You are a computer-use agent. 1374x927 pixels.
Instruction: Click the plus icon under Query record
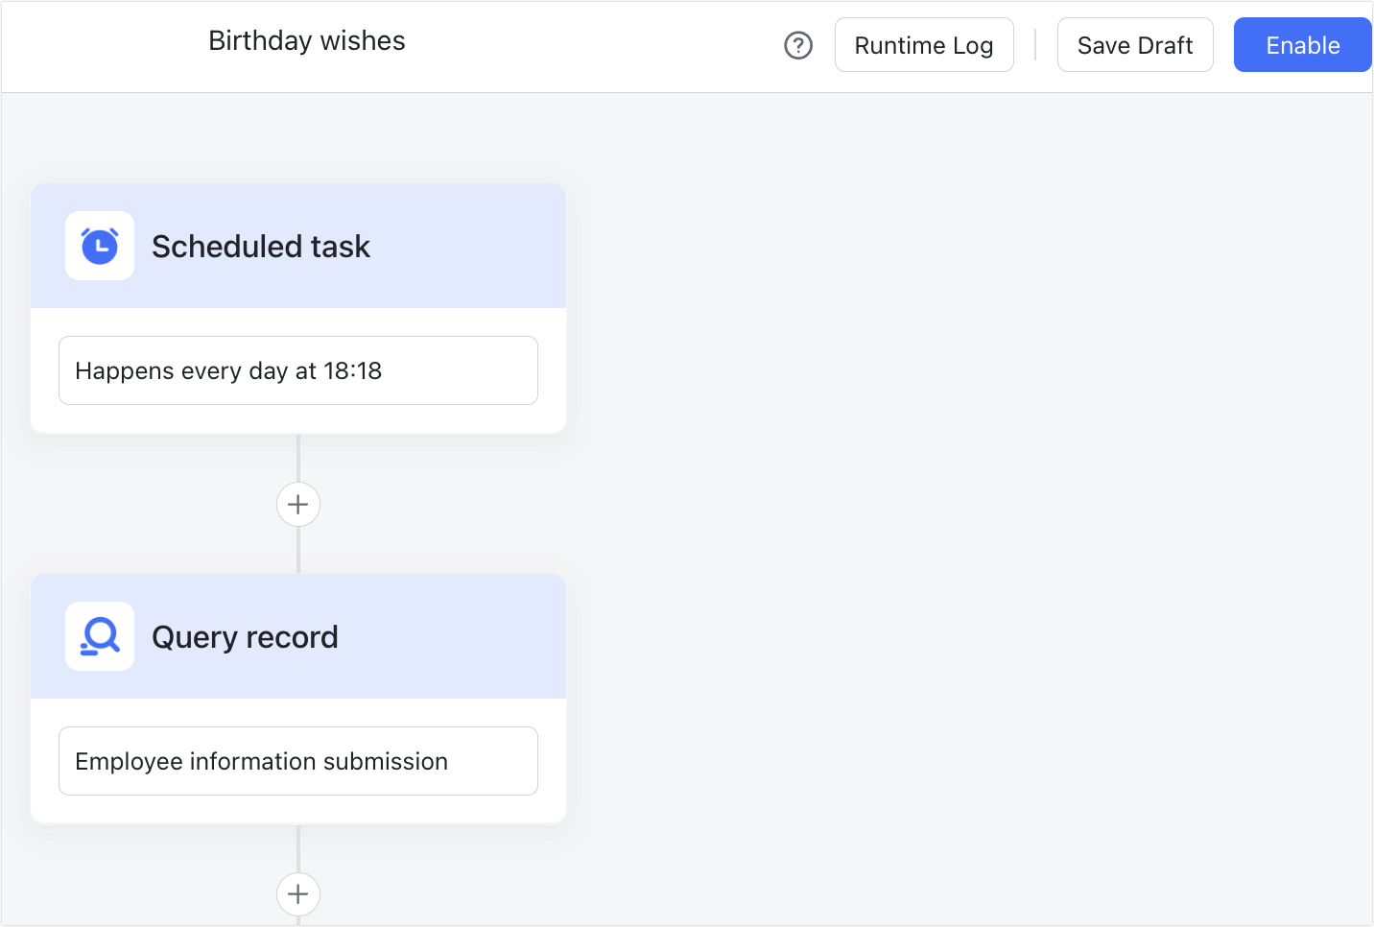(x=298, y=893)
